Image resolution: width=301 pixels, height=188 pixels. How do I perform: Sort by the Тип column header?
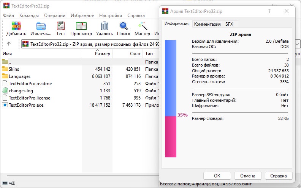click(x=151, y=54)
